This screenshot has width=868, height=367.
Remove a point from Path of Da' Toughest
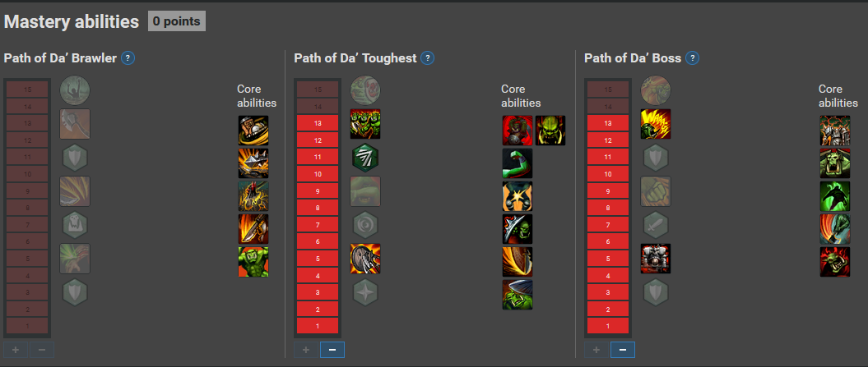pos(332,350)
